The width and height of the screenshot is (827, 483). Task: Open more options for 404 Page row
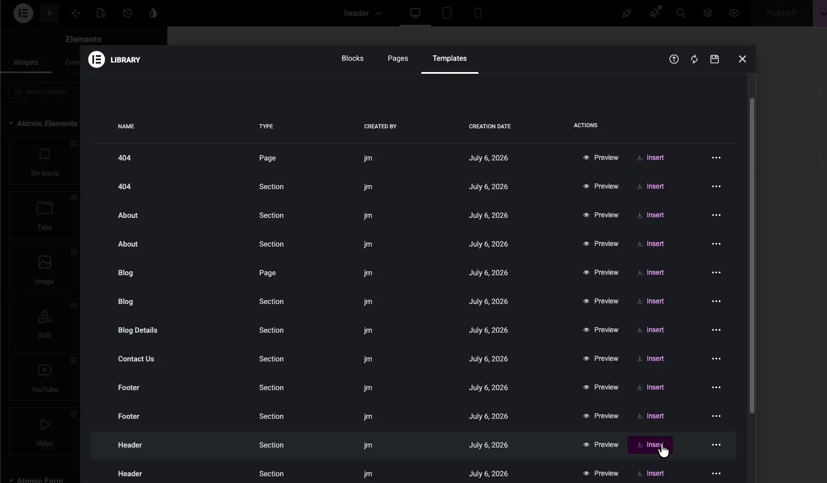coord(717,158)
